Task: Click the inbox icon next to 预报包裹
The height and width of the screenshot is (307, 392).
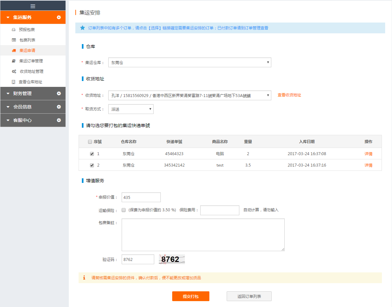Action: pos(14,30)
